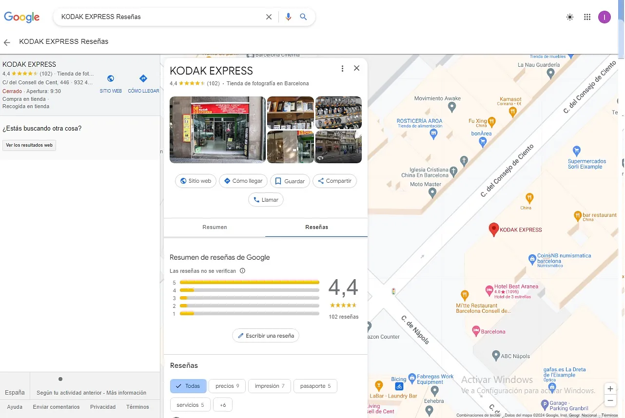
Task: Click Iglesia Cristiana China marker
Action: tap(454, 171)
